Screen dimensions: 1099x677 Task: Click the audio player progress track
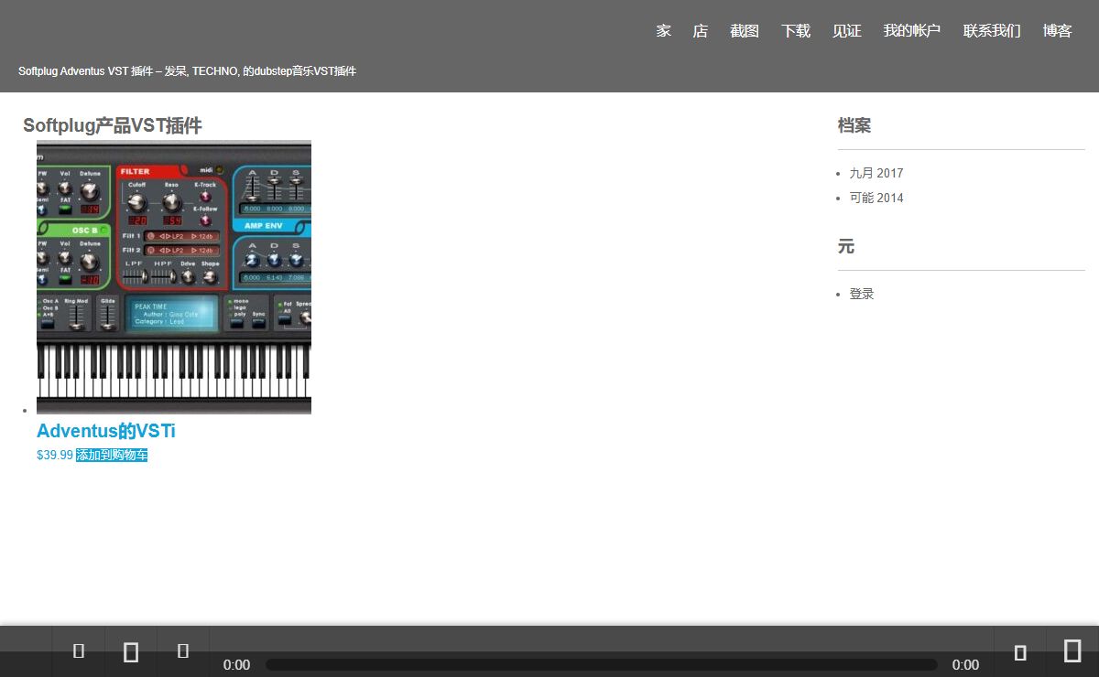tap(602, 665)
